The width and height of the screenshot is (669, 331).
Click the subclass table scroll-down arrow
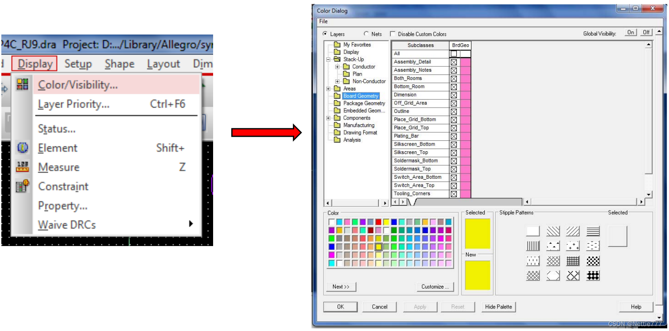(649, 194)
